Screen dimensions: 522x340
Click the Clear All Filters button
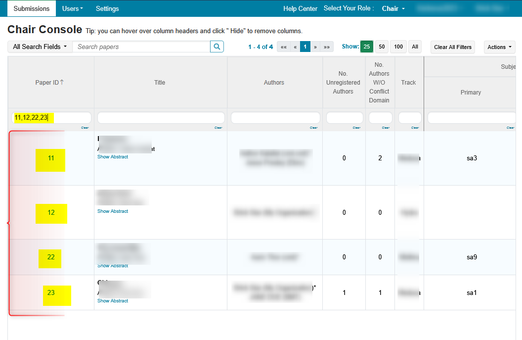pos(453,47)
